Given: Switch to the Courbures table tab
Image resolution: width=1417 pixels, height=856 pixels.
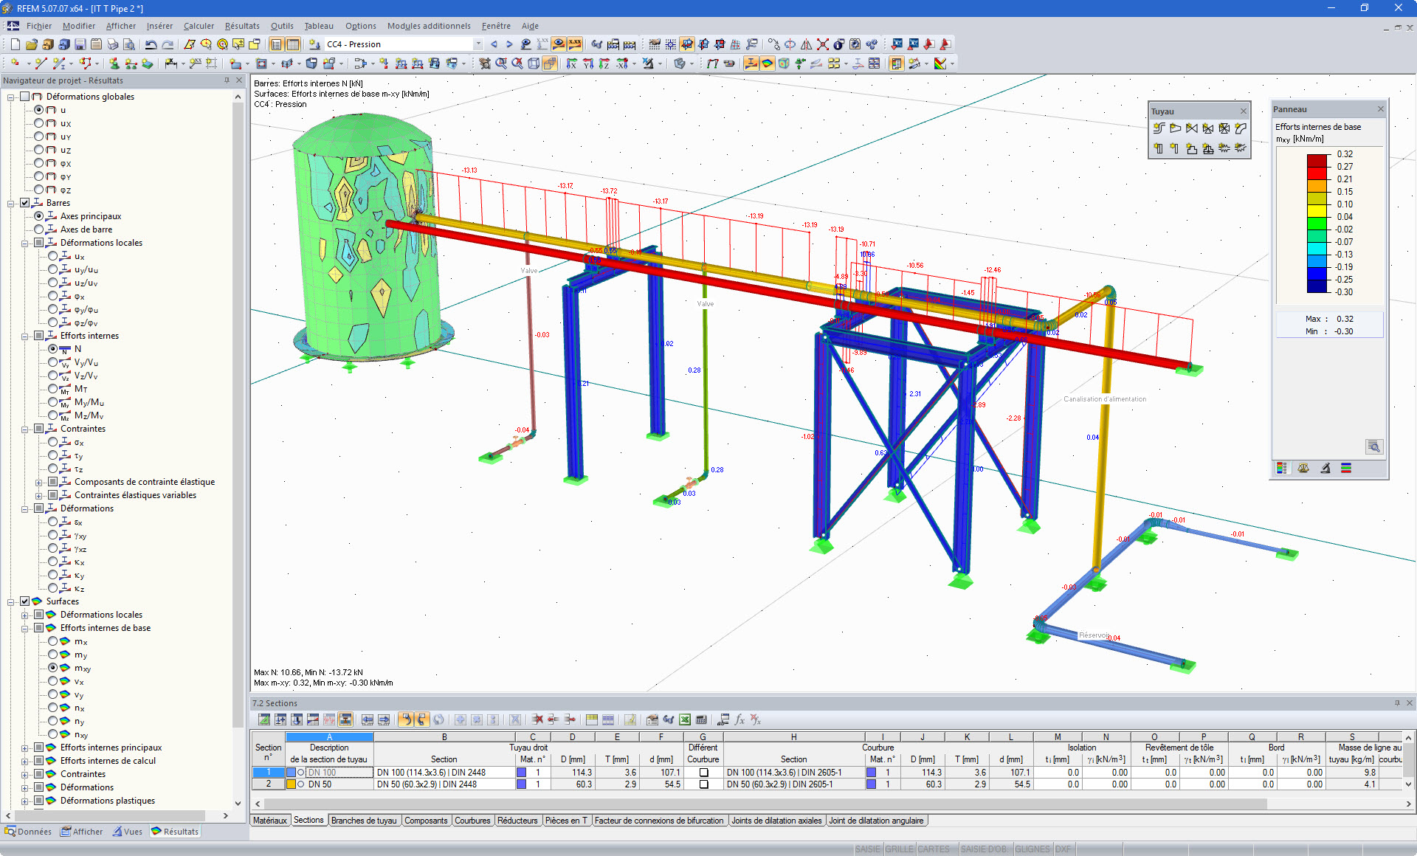Looking at the screenshot, I should pos(472,821).
